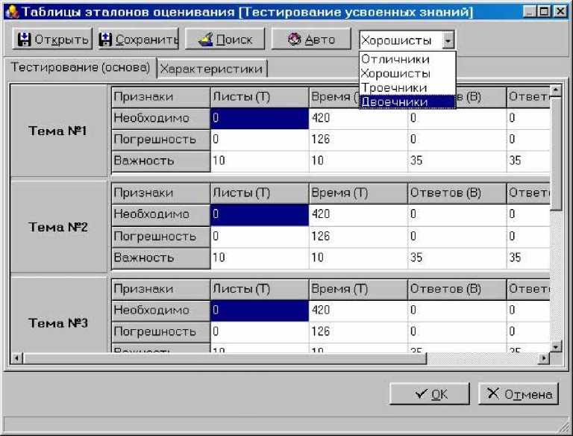Viewport: 573px width, 436px height.
Task: Click Признаки header in Тема №1
Action: [x=161, y=97]
